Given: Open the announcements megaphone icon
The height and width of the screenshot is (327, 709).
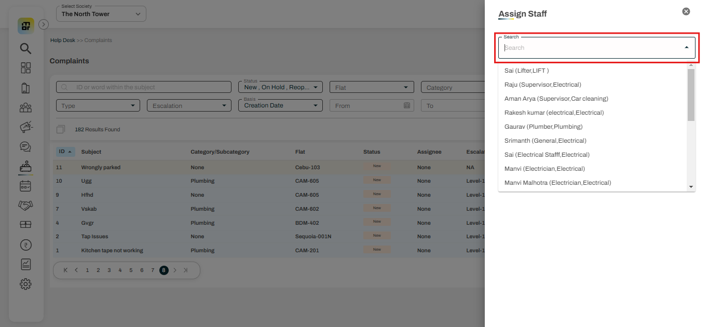Looking at the screenshot, I should pos(25,127).
